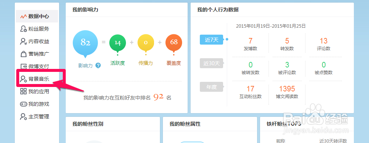This screenshot has height=143, width=369.
Task: Click the ranking number 92
Action: click(158, 97)
